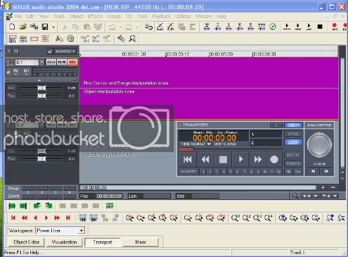
Task: Click the Redo arrow icon
Action: pyautogui.click(x=129, y=27)
